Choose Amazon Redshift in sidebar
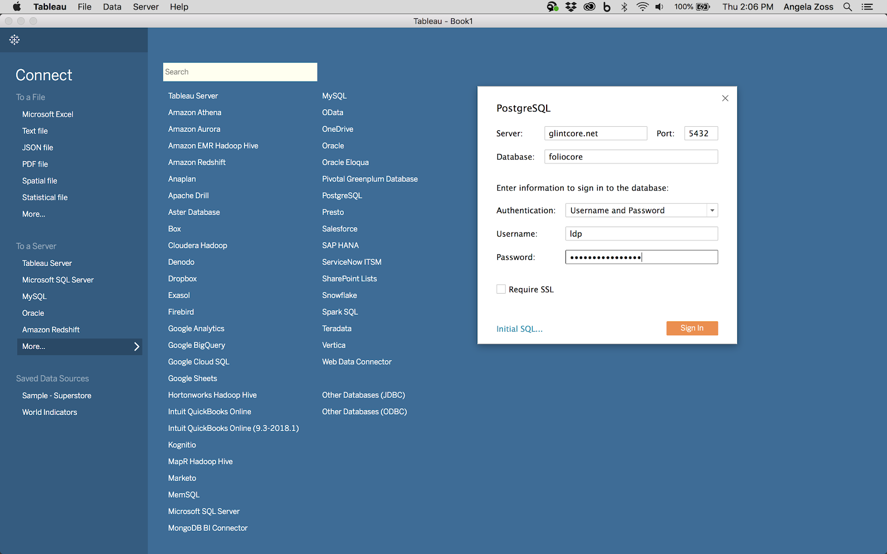This screenshot has width=887, height=554. tap(51, 330)
